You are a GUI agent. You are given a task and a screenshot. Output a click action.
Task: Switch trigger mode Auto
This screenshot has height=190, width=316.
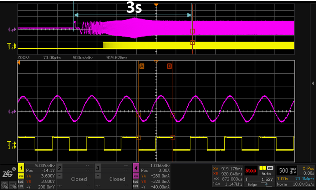click(266, 174)
